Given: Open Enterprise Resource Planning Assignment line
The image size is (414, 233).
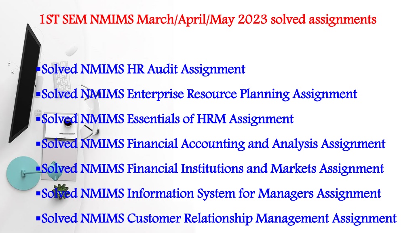Looking at the screenshot, I should pos(199,94).
